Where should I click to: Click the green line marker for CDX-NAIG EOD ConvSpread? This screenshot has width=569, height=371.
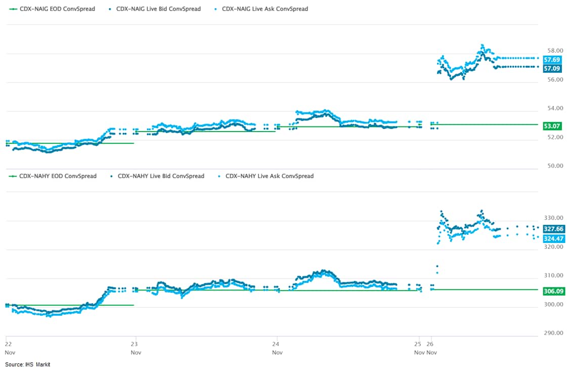12,9
